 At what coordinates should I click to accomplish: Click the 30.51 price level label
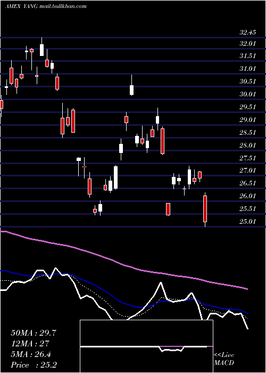(x=248, y=82)
